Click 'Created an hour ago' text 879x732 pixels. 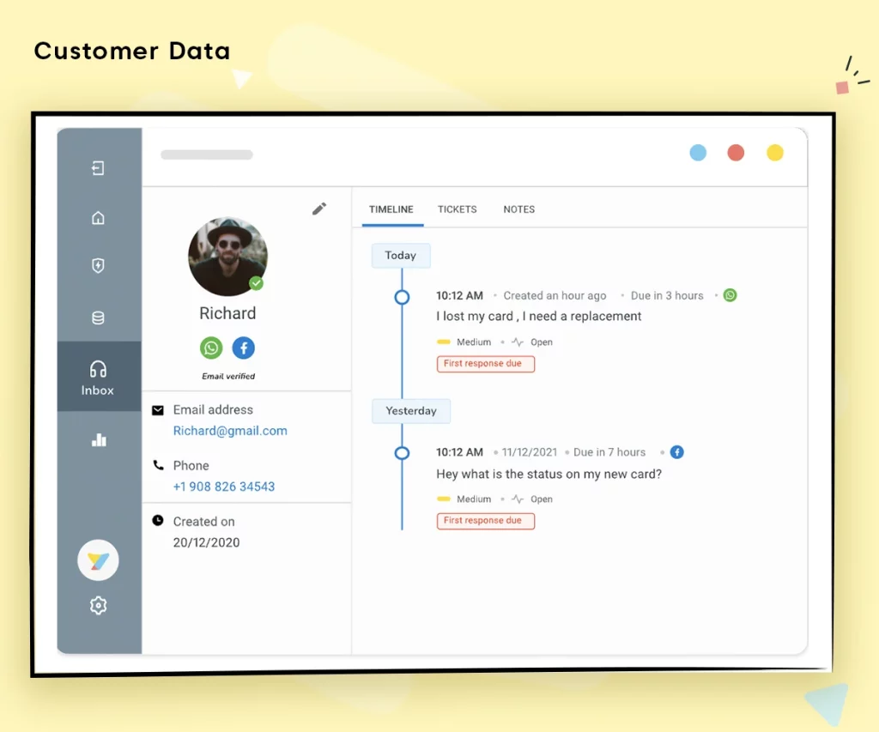pyautogui.click(x=555, y=295)
